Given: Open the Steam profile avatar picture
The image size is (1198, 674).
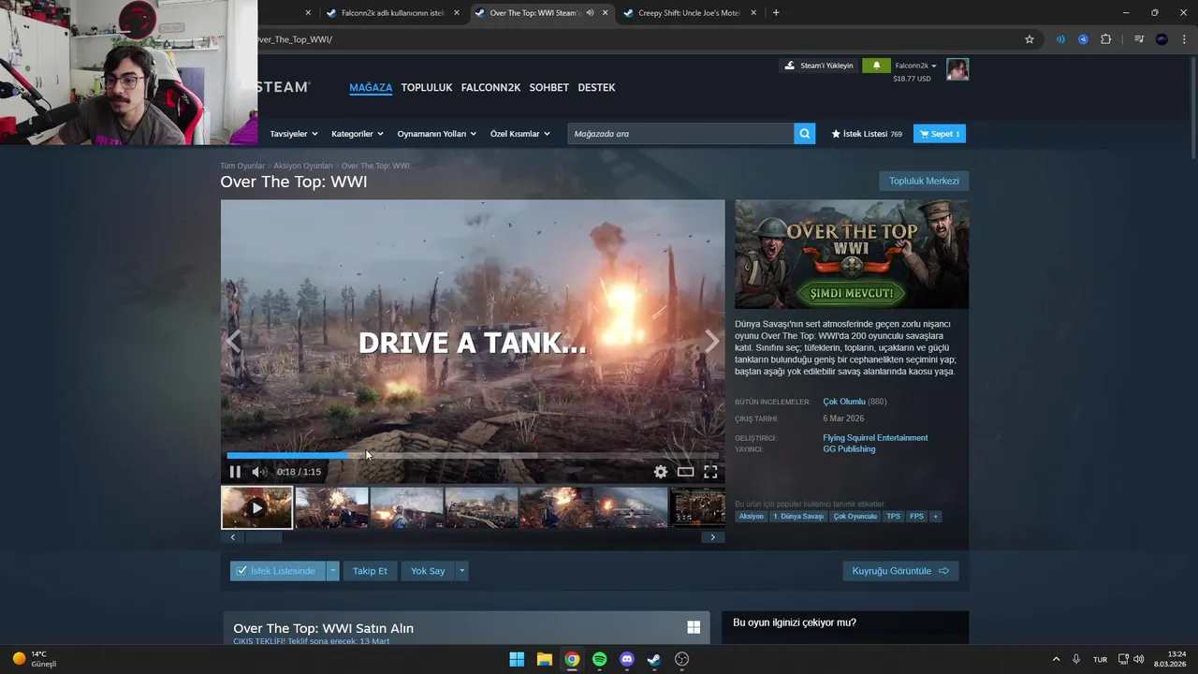Looking at the screenshot, I should point(957,69).
